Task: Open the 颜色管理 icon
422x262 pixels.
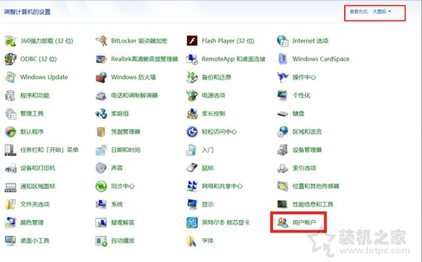Action: [11, 223]
